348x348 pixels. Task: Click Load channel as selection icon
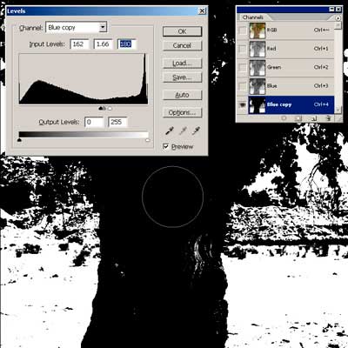pyautogui.click(x=284, y=118)
